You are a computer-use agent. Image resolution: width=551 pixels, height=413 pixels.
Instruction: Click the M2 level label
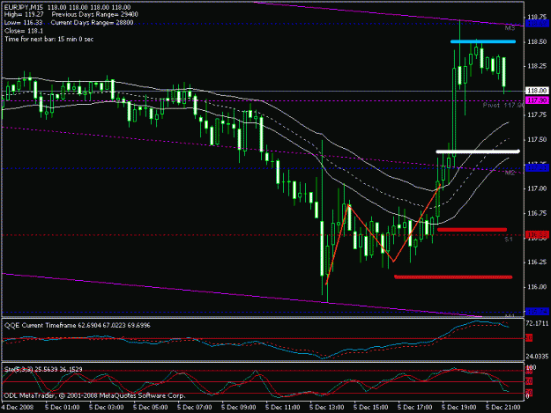click(510, 173)
